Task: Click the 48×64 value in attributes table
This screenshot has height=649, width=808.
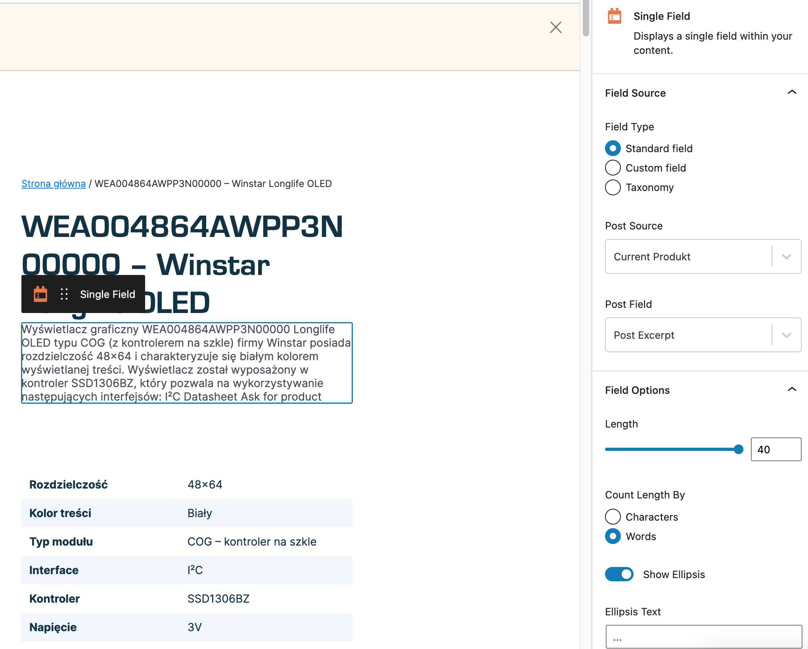Action: click(x=205, y=485)
